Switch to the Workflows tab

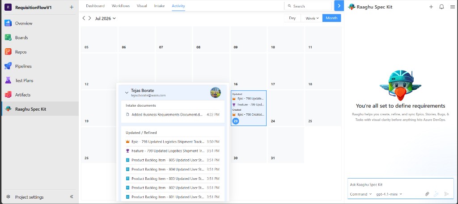[121, 6]
